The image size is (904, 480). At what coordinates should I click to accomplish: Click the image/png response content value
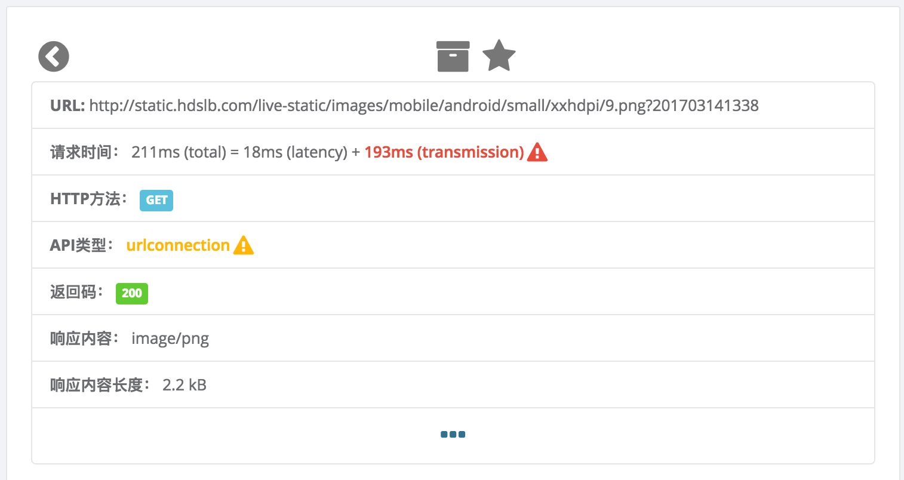[170, 339]
